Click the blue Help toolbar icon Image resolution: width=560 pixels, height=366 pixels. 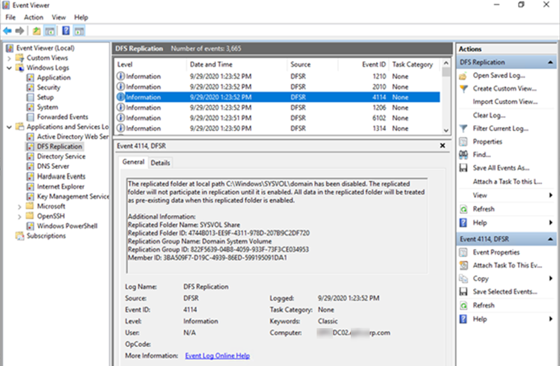coord(66,31)
